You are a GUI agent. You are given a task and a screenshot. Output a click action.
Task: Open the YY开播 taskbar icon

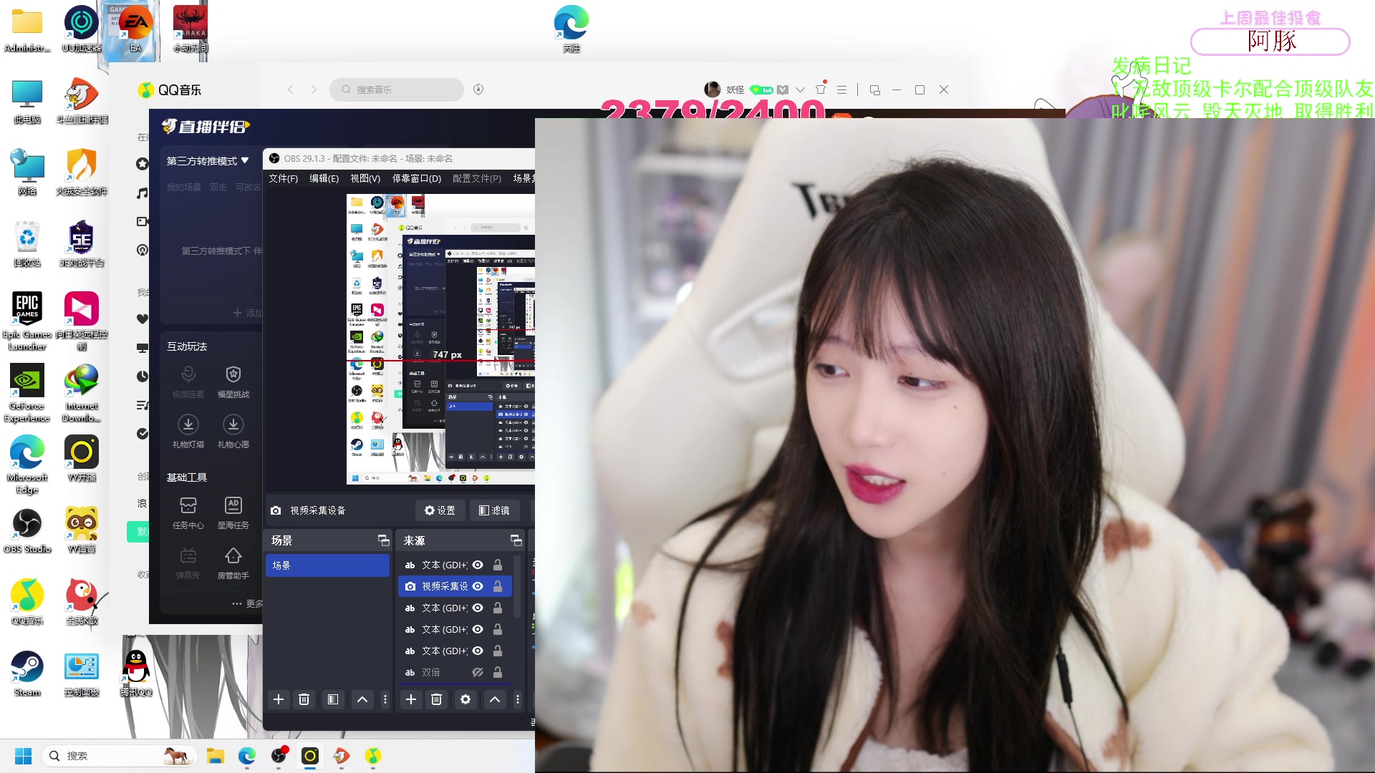pyautogui.click(x=310, y=756)
